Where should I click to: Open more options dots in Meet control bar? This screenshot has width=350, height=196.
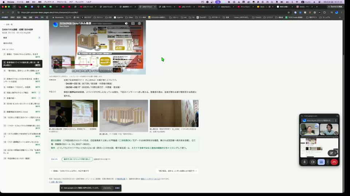tap(328, 162)
